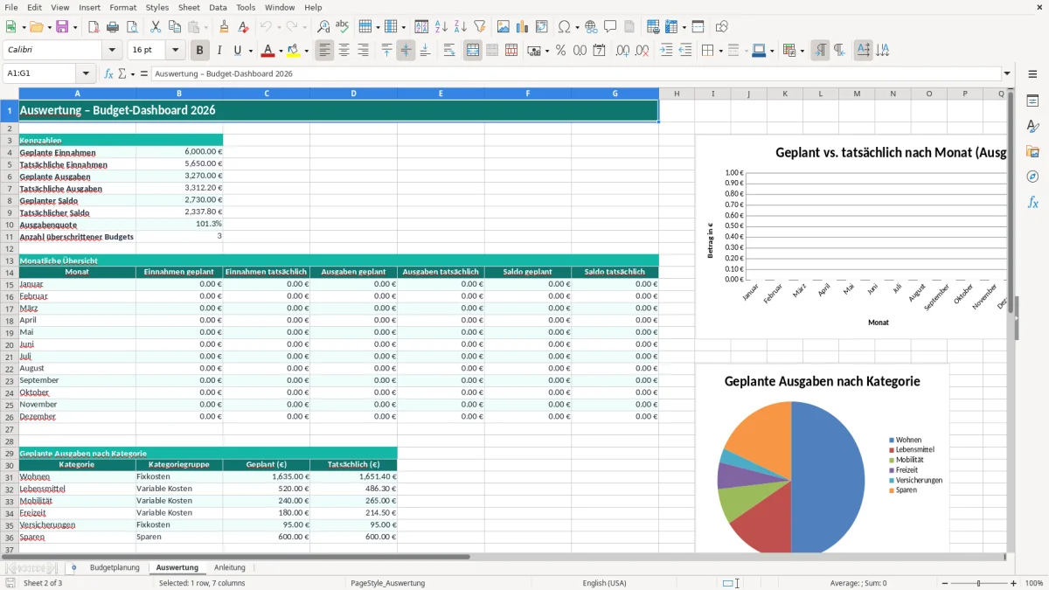The width and height of the screenshot is (1049, 590).
Task: Toggle Merge and Center Cells
Action: tap(473, 51)
